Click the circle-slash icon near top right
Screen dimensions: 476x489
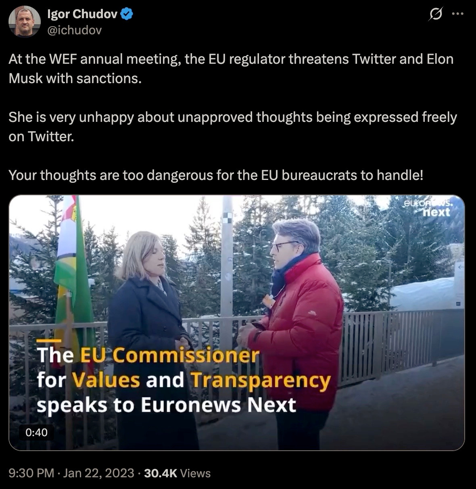pos(435,15)
